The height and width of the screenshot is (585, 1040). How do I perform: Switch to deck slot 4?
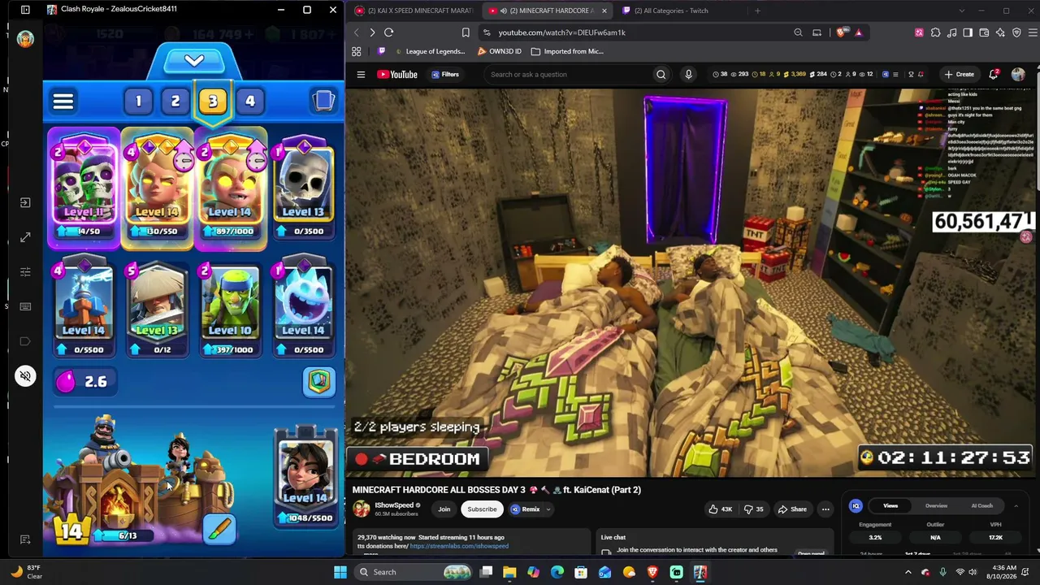[x=250, y=101]
